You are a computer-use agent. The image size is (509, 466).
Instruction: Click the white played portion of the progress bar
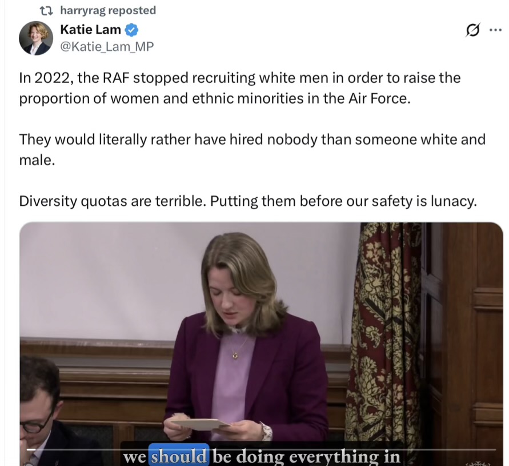pos(31,450)
